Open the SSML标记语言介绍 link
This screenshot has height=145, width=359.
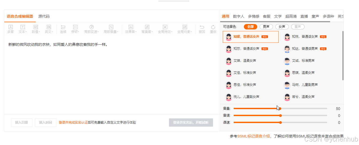pyautogui.click(x=253, y=136)
